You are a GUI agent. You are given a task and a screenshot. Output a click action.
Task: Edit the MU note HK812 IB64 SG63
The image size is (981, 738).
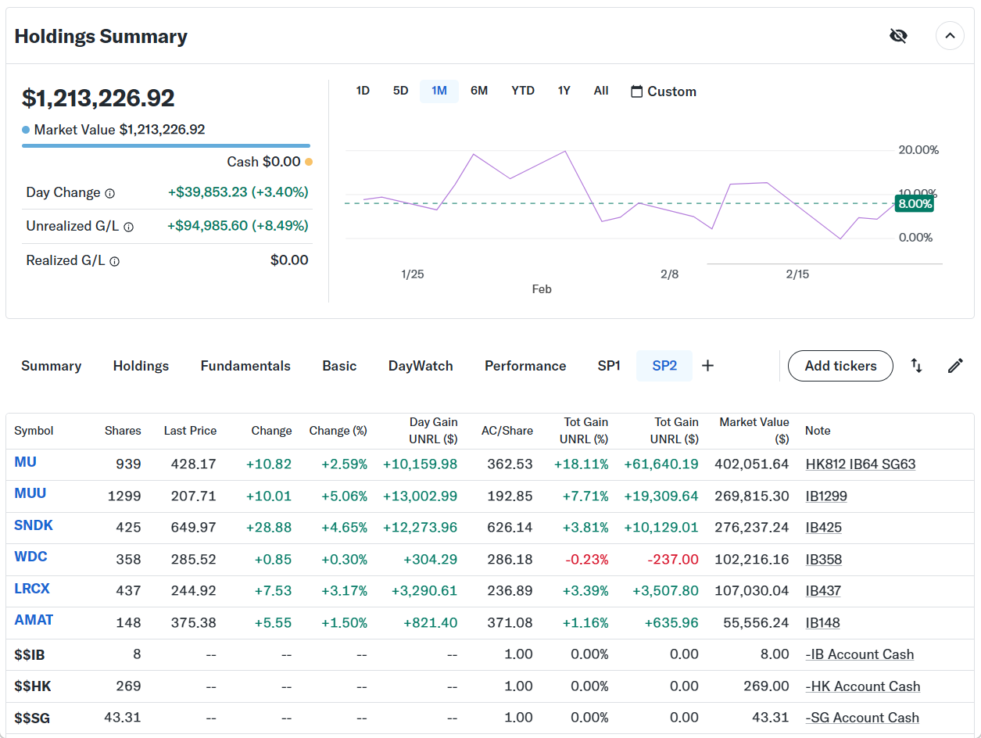pos(860,464)
